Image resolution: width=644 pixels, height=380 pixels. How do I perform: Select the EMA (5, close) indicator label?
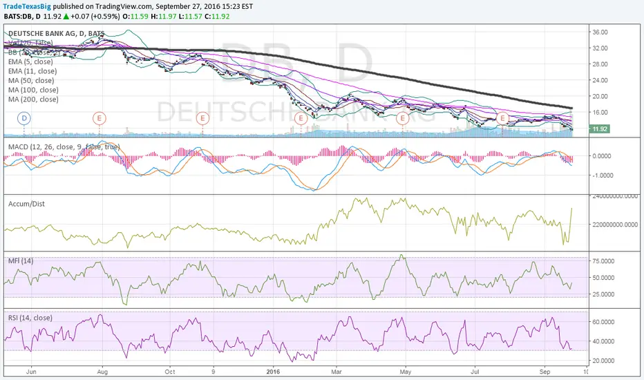pos(30,61)
